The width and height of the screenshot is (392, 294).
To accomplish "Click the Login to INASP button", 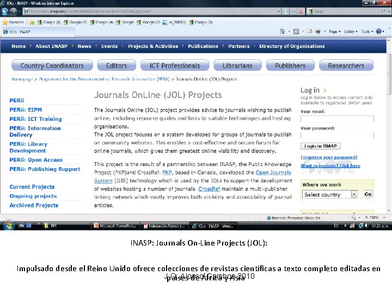I will tap(321, 146).
